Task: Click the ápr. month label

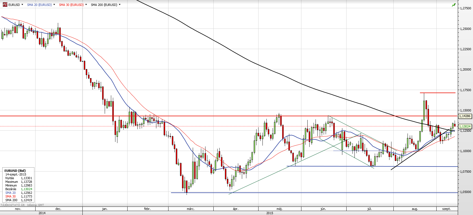Action: (x=236, y=209)
